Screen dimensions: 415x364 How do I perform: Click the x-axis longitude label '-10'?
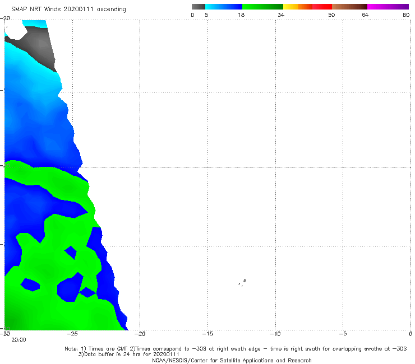[275, 334]
